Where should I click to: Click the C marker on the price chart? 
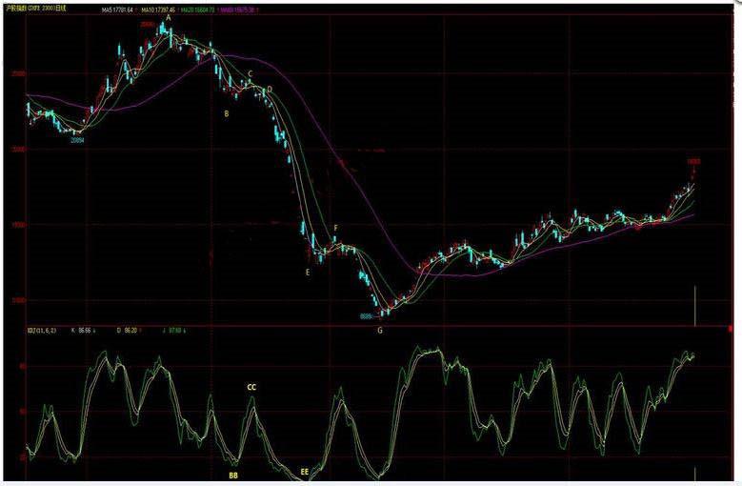coord(251,73)
